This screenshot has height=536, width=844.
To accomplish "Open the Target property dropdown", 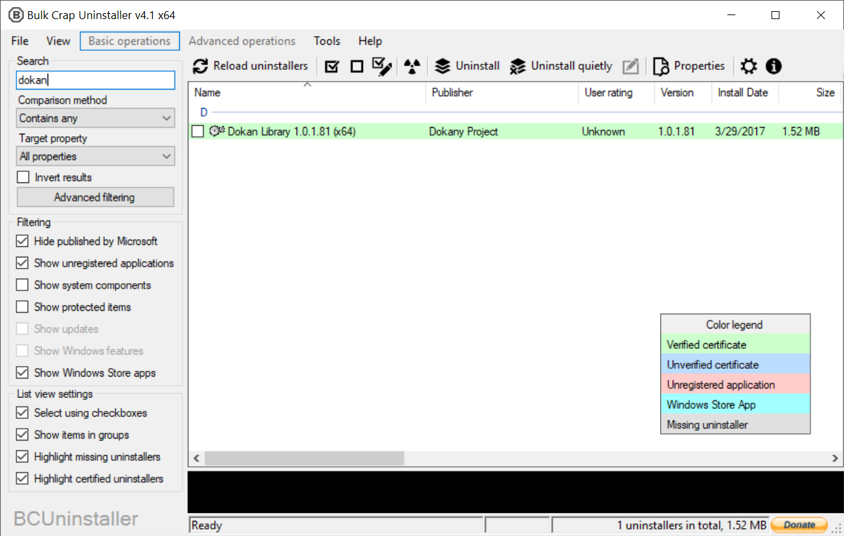I will (96, 157).
